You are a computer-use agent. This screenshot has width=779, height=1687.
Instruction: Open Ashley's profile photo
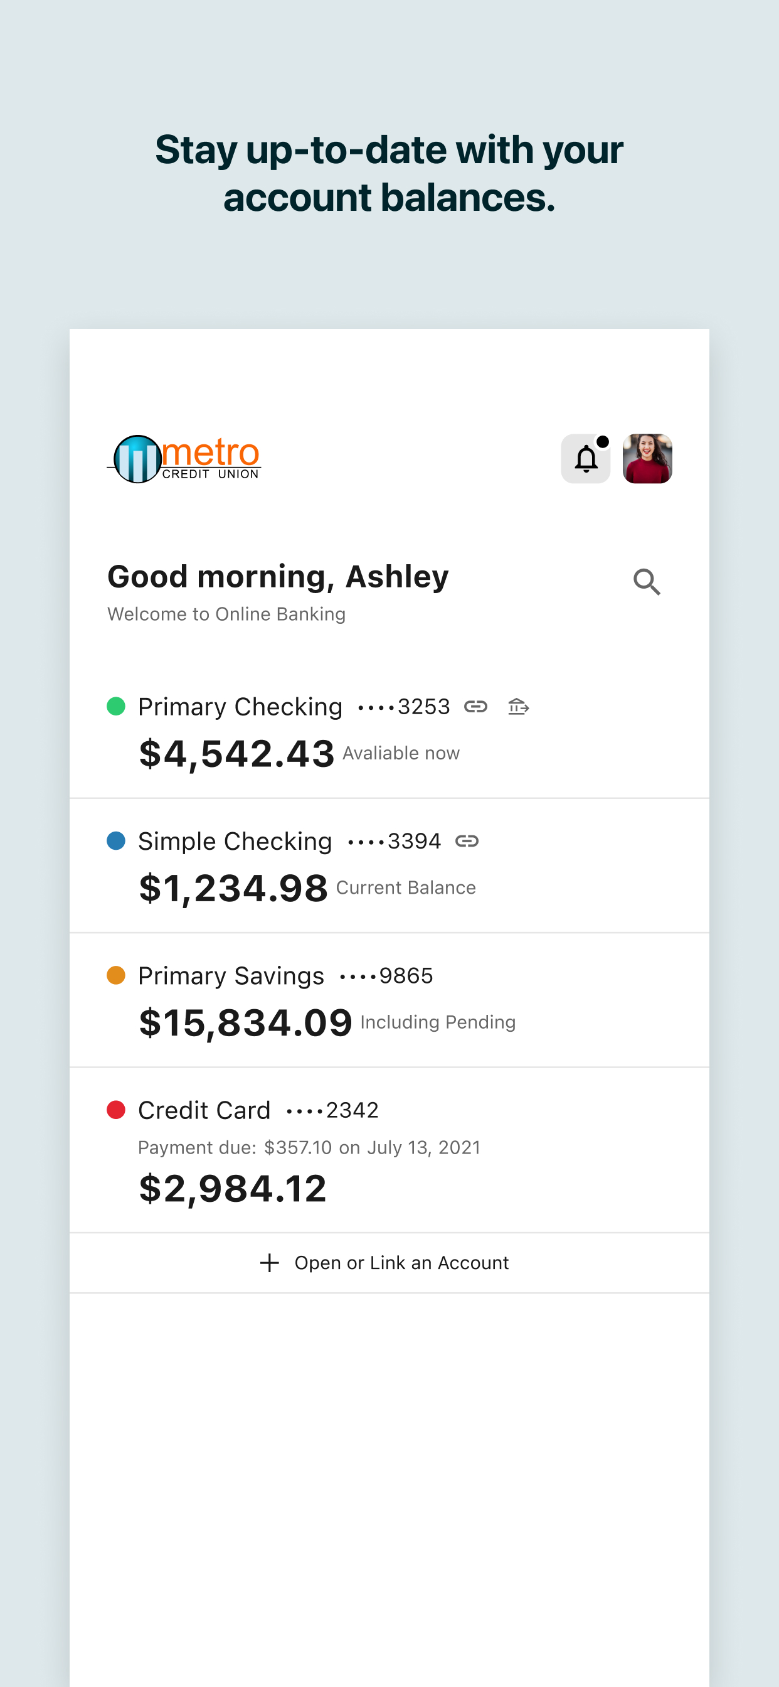coord(647,458)
